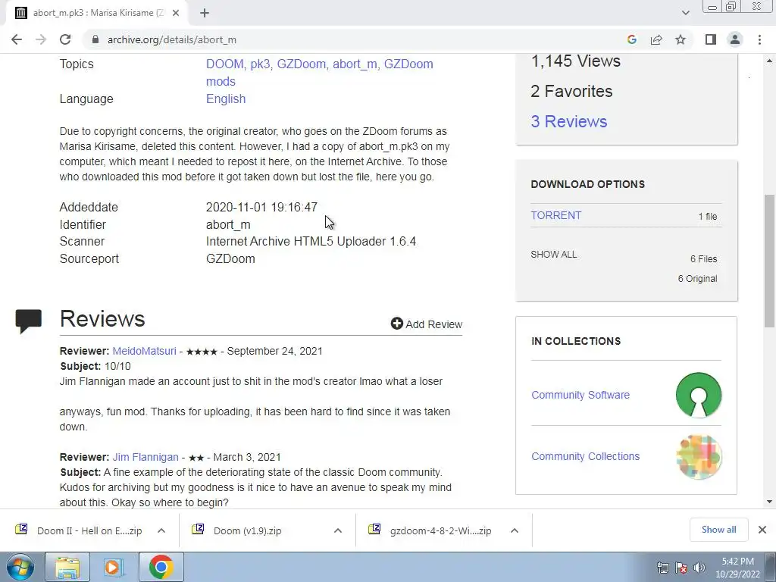Close the downloads bar

[x=762, y=530]
